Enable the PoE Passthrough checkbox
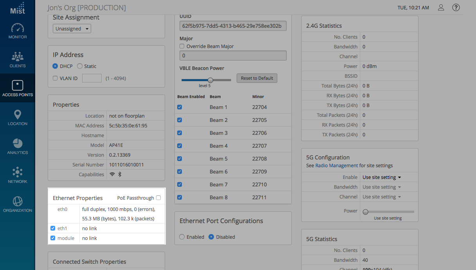The image size is (476, 270). (158, 198)
